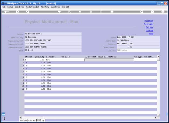Click the grid scroll up arrow
Viewport: 169px width, 123px height.
tap(158, 57)
